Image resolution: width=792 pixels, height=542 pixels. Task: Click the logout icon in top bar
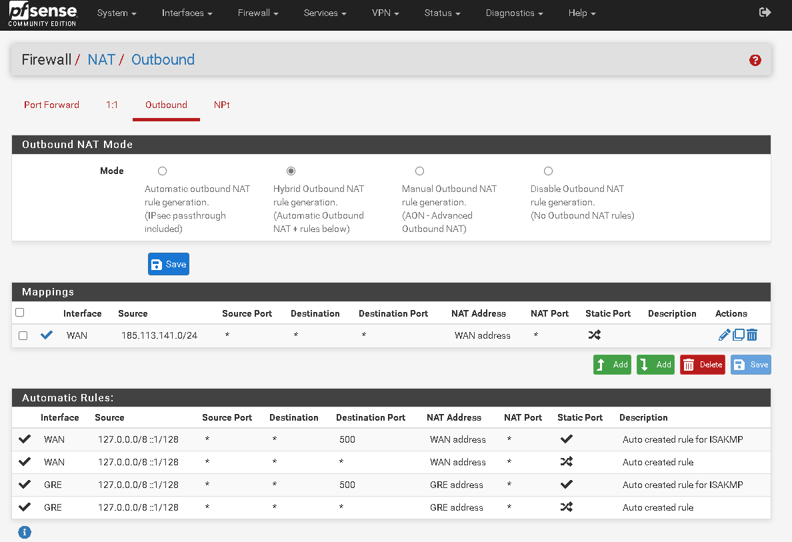(x=765, y=12)
